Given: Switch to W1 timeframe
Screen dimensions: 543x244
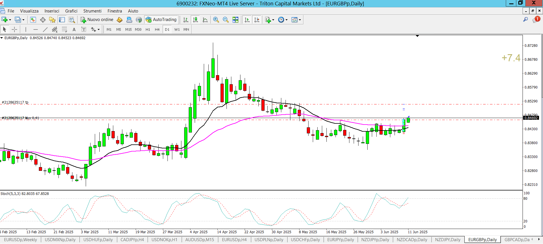Looking at the screenshot, I should 177,29.
